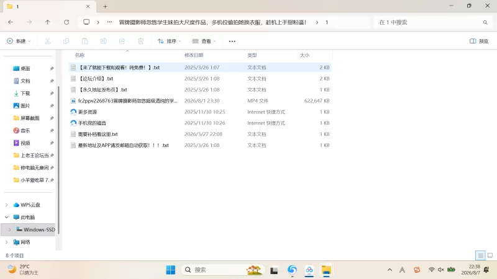Sort by the 大小 column header

pos(304,55)
